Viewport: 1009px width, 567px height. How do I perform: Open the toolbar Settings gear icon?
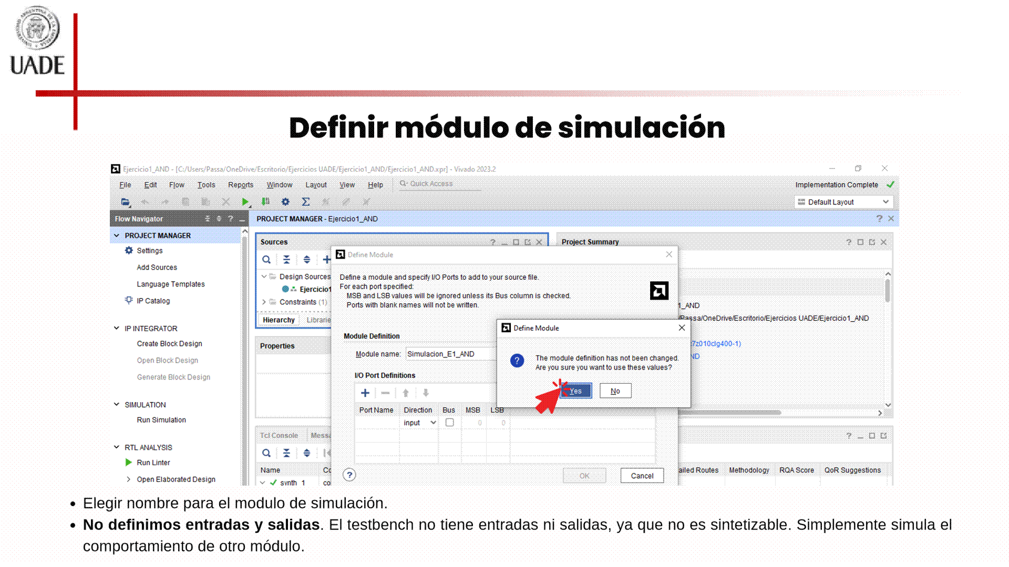point(285,202)
